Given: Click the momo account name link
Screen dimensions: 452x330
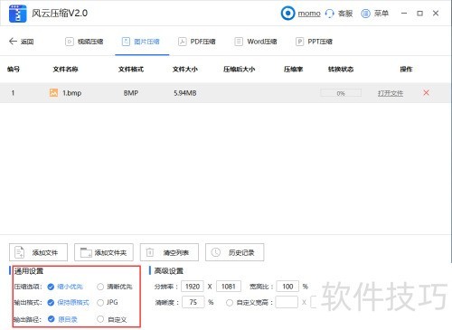Looking at the screenshot, I should 309,14.
